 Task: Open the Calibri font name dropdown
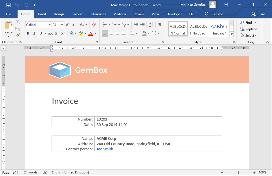click(50, 25)
